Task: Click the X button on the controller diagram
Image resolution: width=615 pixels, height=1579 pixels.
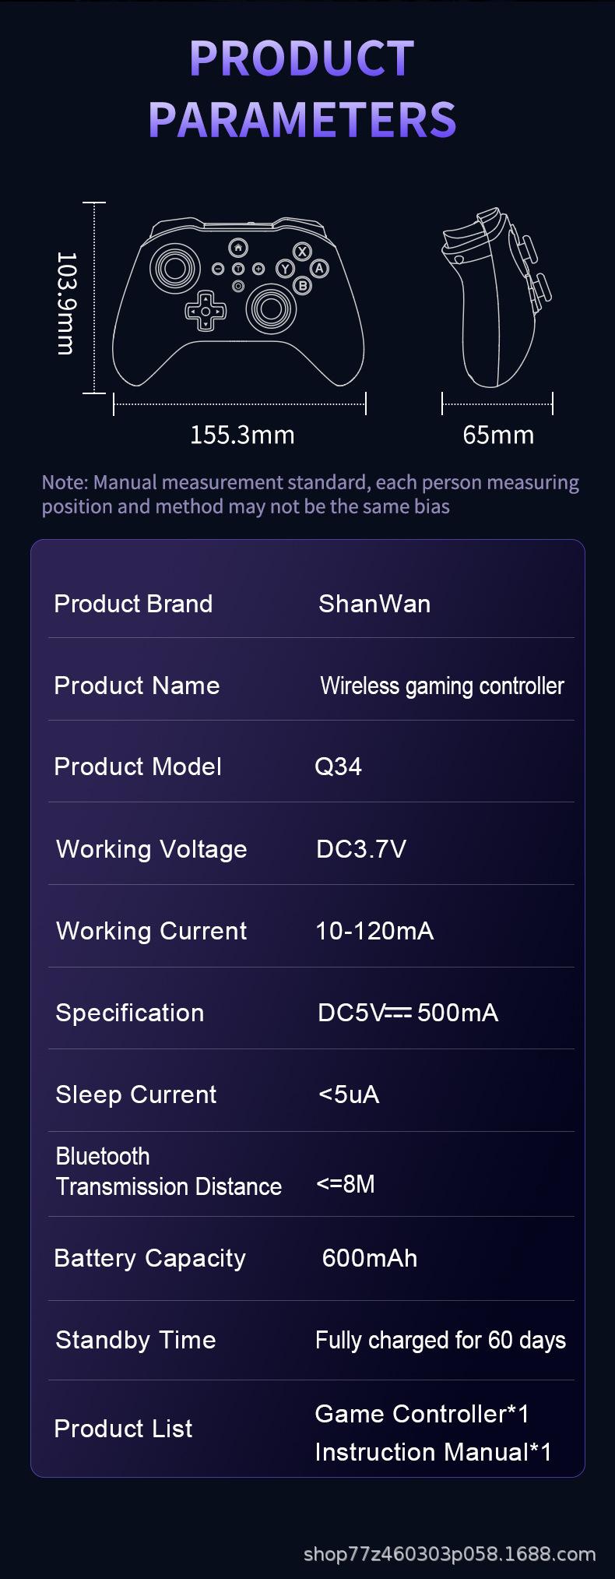Action: point(302,251)
